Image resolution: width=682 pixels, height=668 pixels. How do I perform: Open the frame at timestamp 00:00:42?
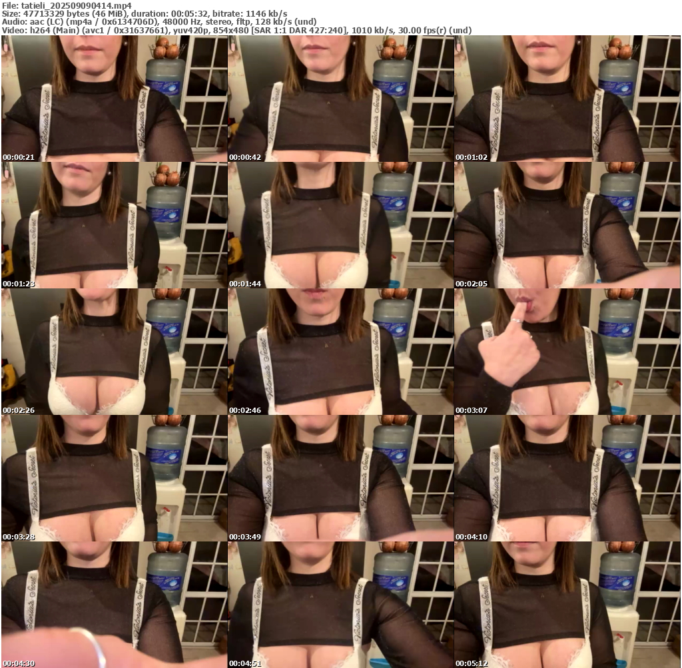340,99
